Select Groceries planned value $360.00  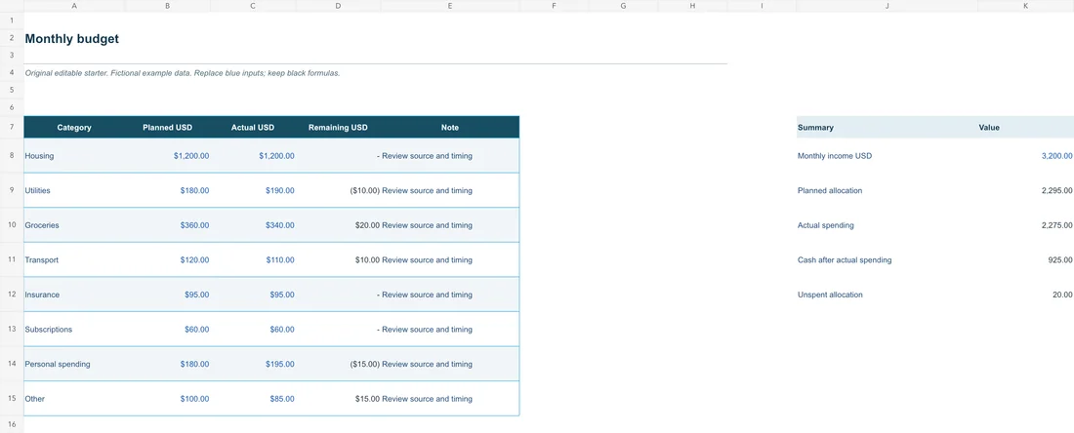(168, 225)
